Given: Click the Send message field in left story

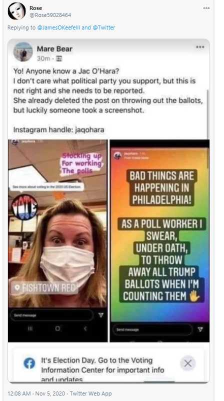Looking at the screenshot, I should coord(51,315).
